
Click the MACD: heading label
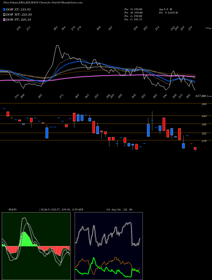pyautogui.click(x=12, y=210)
